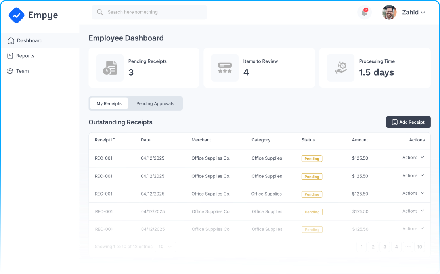Open Actions dropdown in fourth receipt row
Viewport: 440px width, 274px height.
(413, 211)
